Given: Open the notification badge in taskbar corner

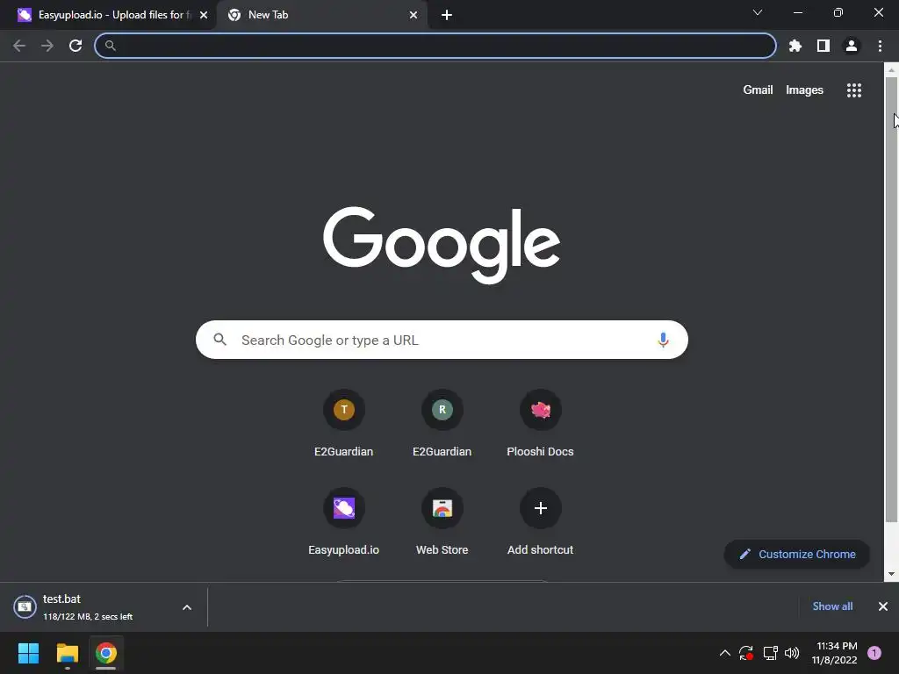Looking at the screenshot, I should (874, 653).
